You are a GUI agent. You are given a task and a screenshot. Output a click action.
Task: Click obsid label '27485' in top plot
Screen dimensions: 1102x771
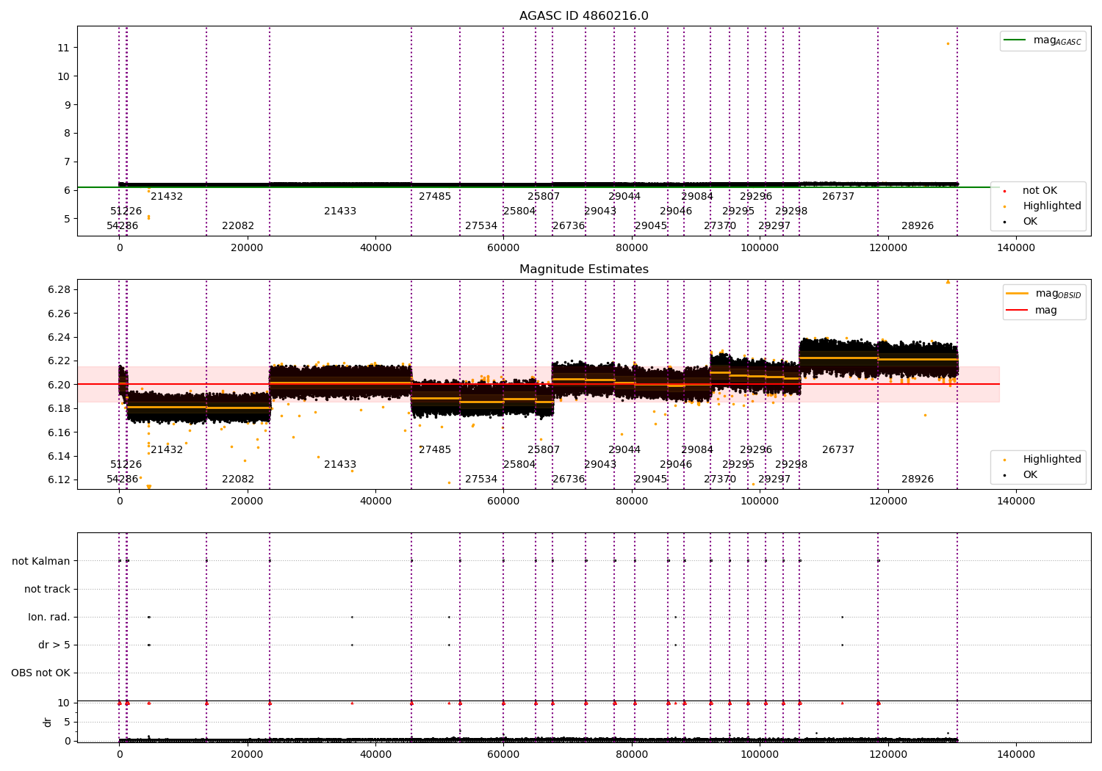435,197
